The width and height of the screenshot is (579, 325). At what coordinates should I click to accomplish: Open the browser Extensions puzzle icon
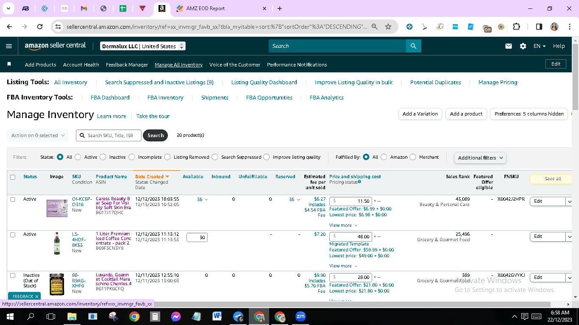[x=516, y=27]
